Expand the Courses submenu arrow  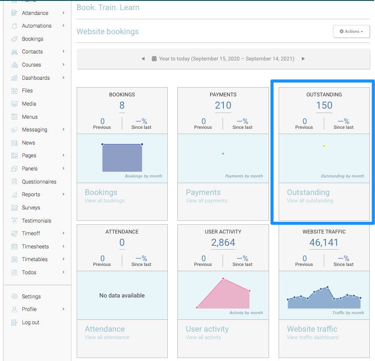point(64,64)
